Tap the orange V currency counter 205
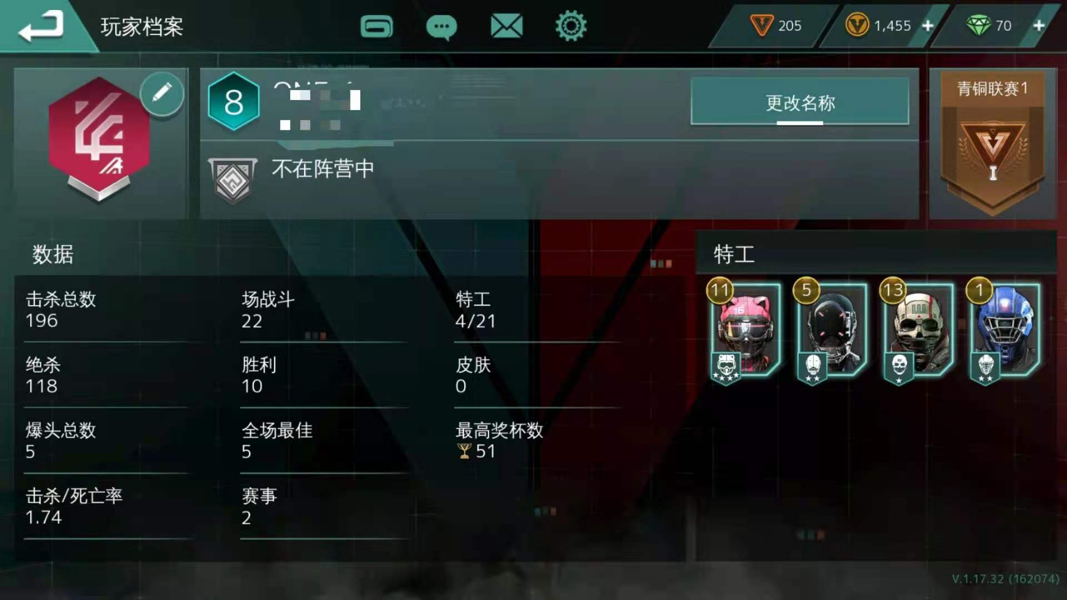The width and height of the screenshot is (1067, 600). (775, 26)
